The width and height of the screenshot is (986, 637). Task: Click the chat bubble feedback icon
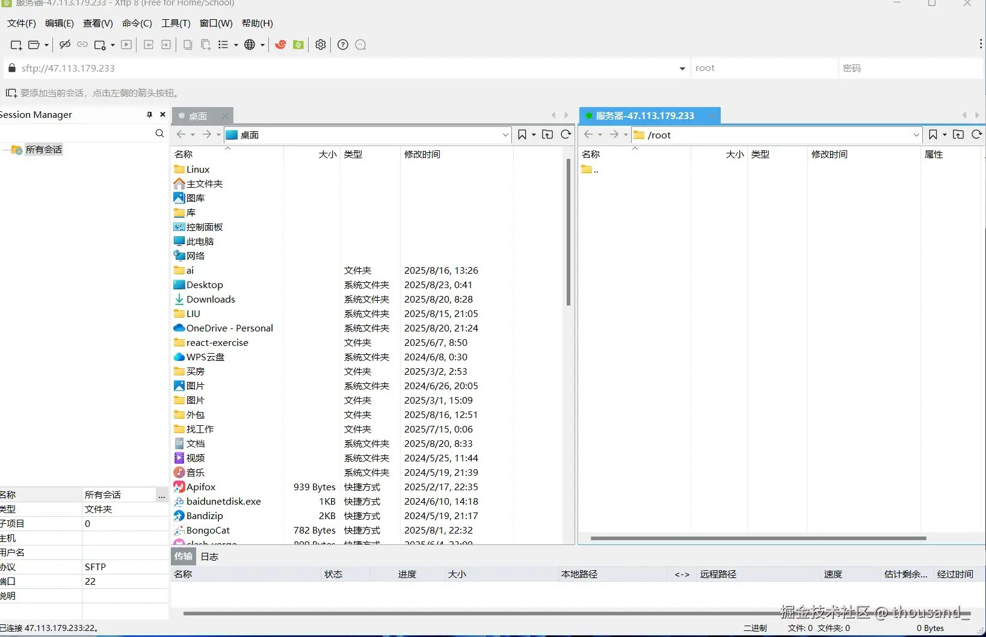[x=360, y=45]
